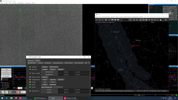Screen dimensions: 178x100
Task: Step the KStars clock backward
Action: click(112, 20)
